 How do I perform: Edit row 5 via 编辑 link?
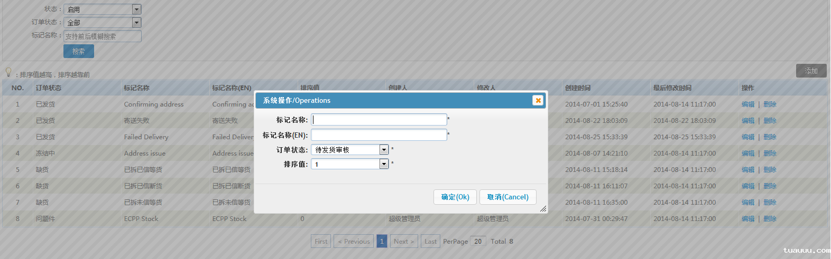[x=748, y=170]
